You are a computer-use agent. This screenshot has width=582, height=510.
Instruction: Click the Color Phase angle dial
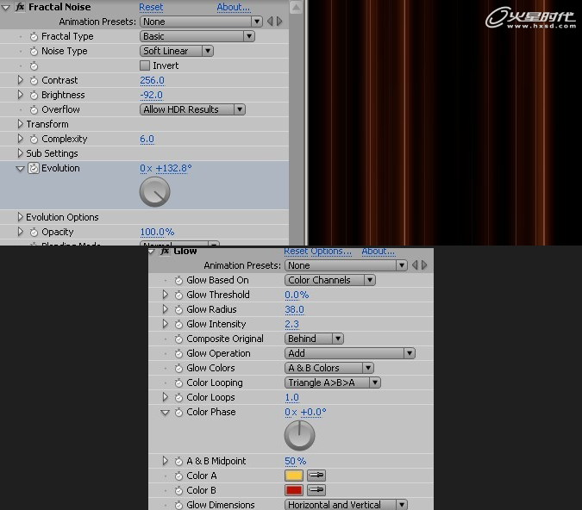[299, 435]
